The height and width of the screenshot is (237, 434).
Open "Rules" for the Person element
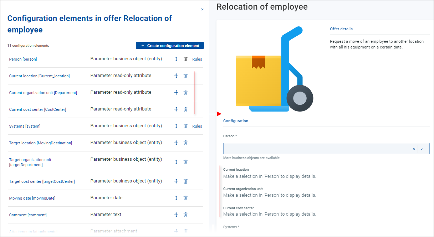(197, 59)
